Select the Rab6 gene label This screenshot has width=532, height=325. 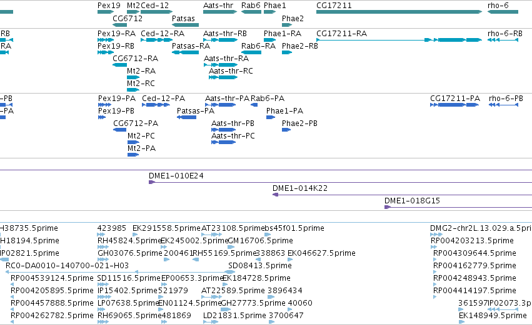(251, 6)
